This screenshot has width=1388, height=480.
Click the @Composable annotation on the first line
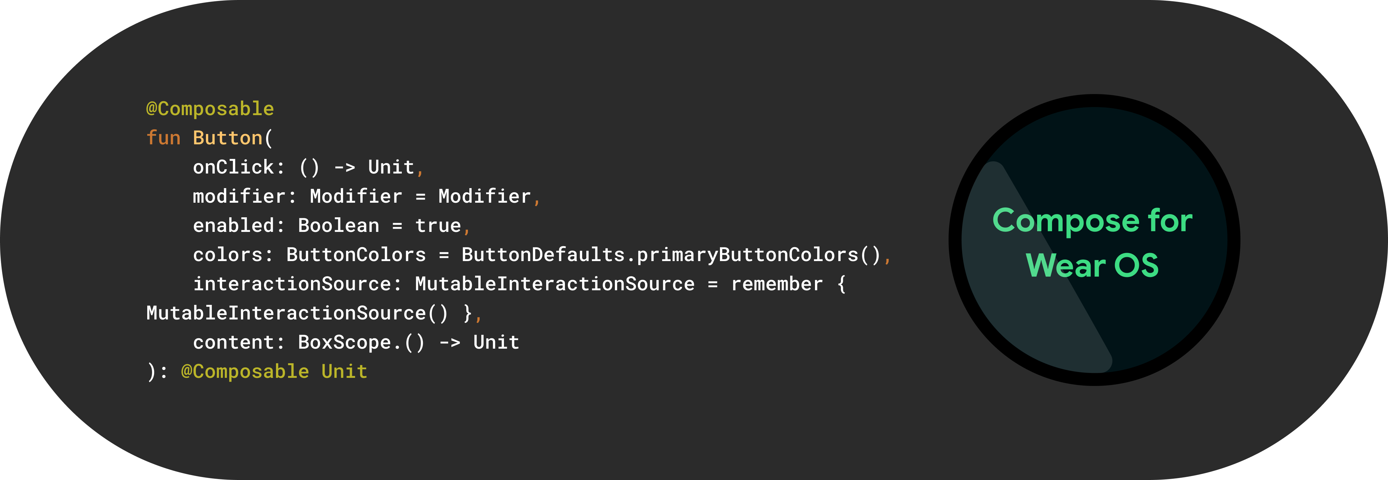pos(210,109)
